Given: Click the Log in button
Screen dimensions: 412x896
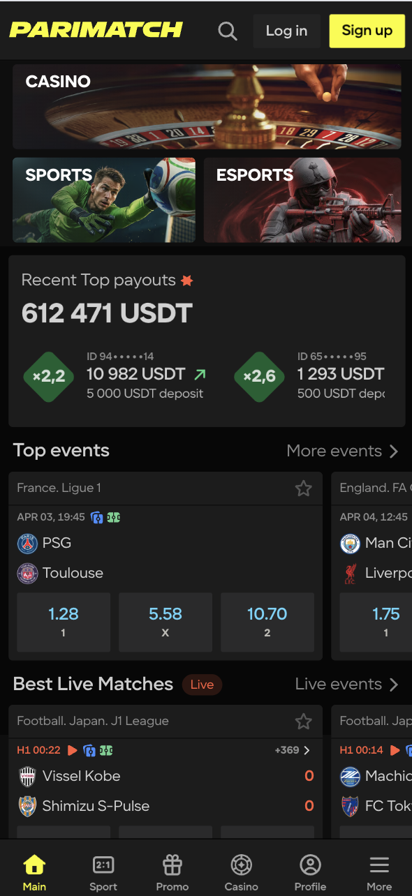Looking at the screenshot, I should [x=286, y=31].
